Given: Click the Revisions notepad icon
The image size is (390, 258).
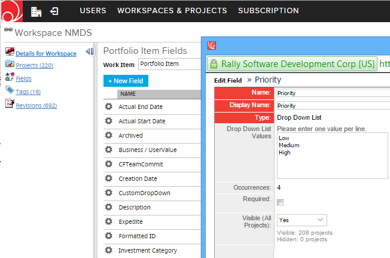Looking at the screenshot, I should click(10, 103).
